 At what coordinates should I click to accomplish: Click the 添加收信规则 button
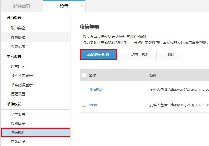98,55
